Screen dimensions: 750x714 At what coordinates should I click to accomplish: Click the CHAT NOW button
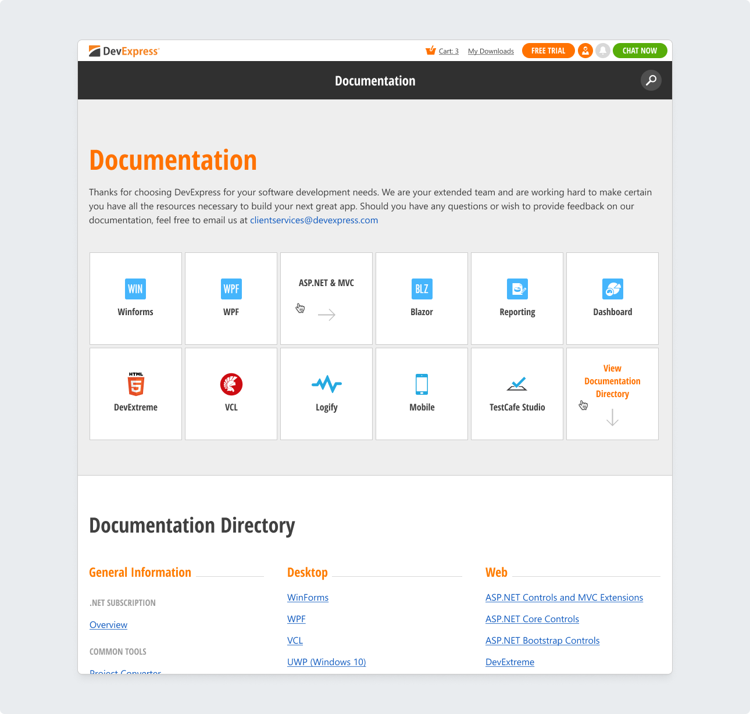coord(640,51)
